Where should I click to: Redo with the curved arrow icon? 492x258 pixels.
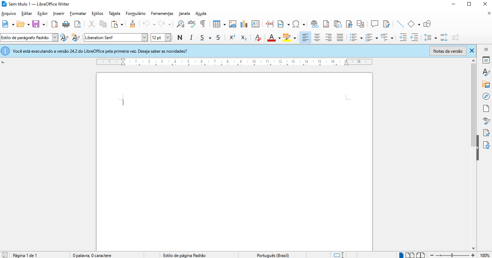pyautogui.click(x=161, y=24)
